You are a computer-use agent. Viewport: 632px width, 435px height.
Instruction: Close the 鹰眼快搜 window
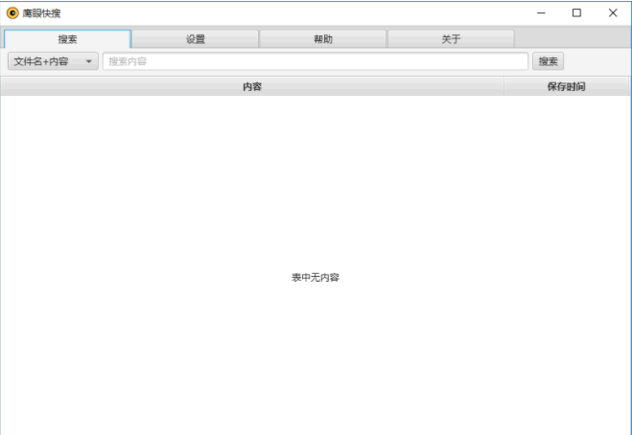[x=613, y=12]
